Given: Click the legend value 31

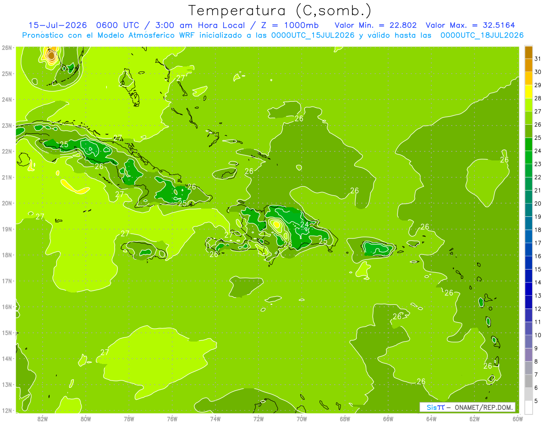Looking at the screenshot, I should pyautogui.click(x=538, y=59).
